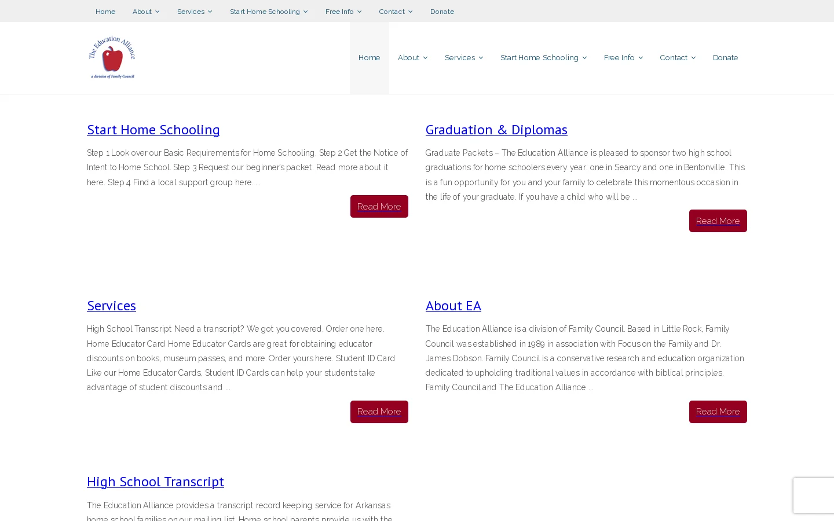Open About EA heading link

(x=453, y=305)
